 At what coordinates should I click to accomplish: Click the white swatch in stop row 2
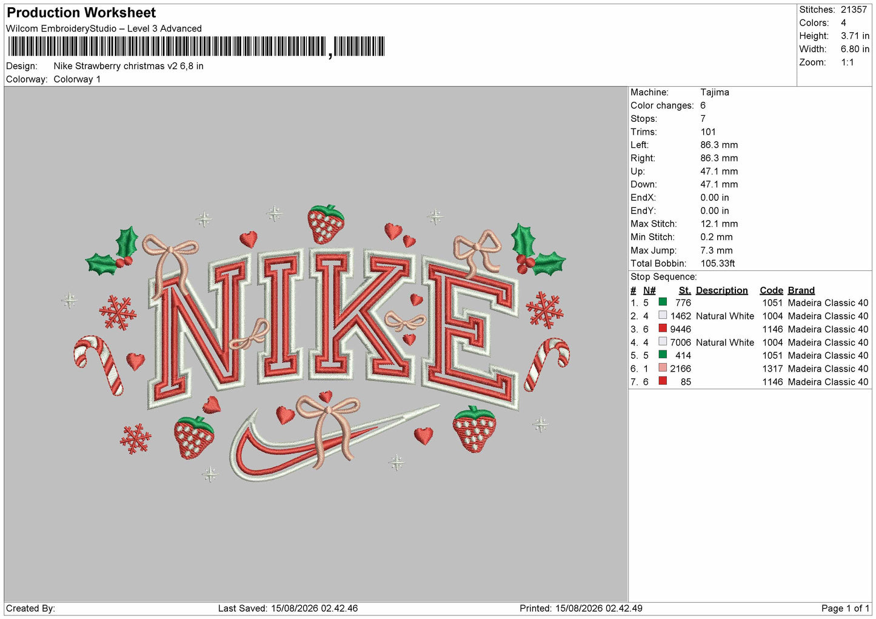tap(663, 315)
